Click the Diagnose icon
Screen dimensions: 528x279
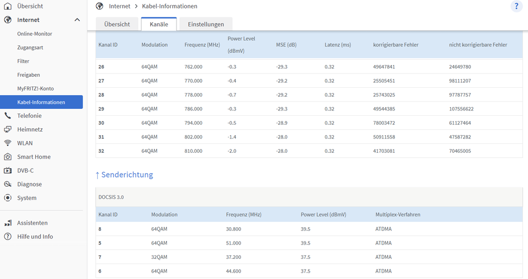click(7, 184)
